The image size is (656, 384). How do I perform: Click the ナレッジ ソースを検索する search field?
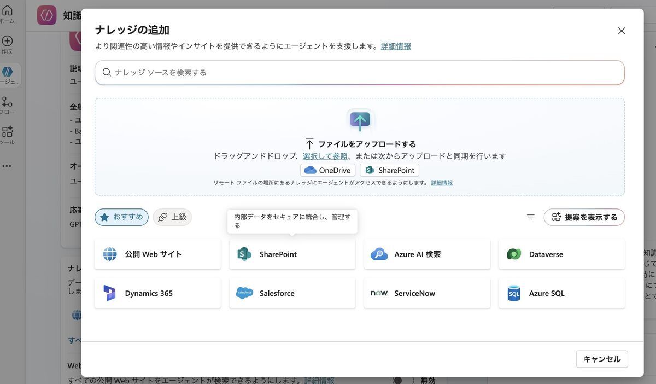(360, 72)
